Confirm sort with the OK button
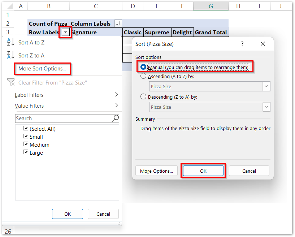This screenshot has width=295, height=237. (203, 171)
